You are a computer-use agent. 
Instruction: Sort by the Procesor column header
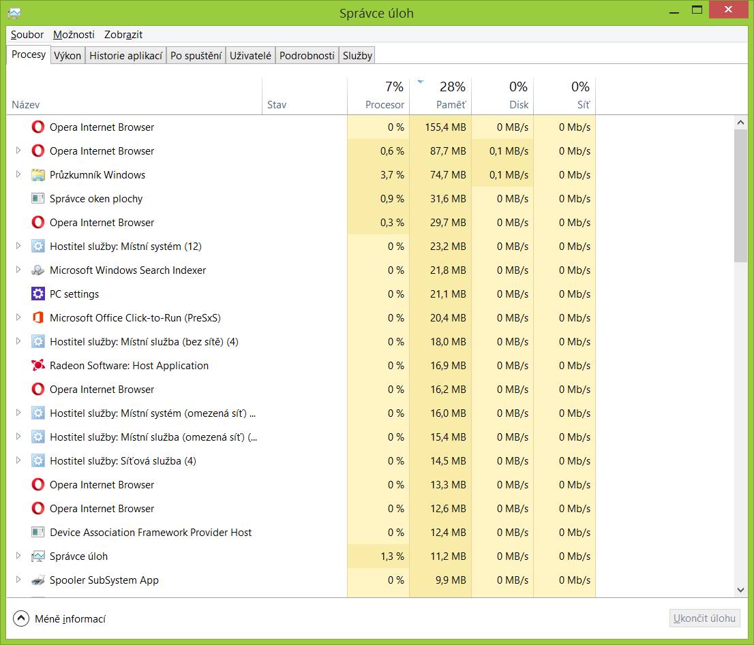[378, 96]
